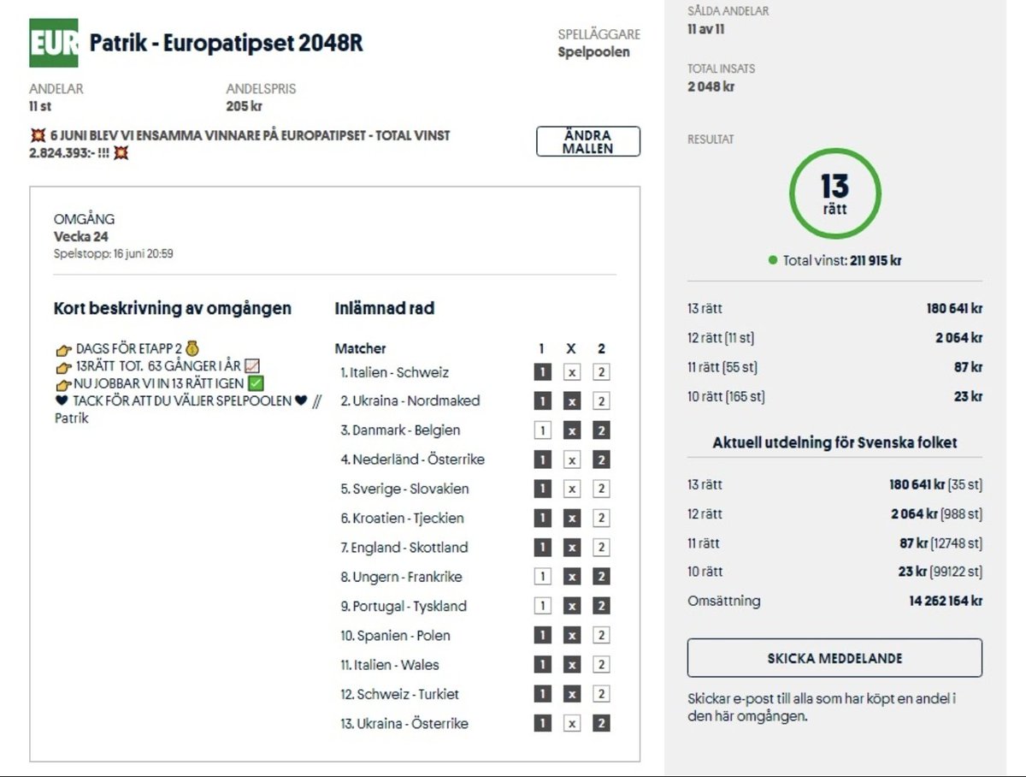Viewport: 1026px width, 777px height.
Task: Toggle sign 1 for Danmark - Belgien
Action: click(542, 430)
